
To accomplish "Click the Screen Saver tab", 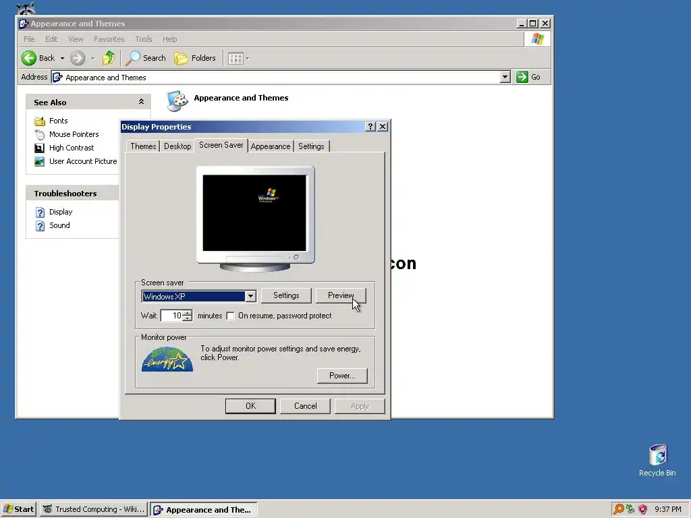I will 221,146.
